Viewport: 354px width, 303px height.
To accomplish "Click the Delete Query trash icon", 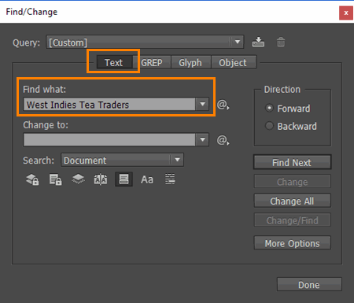I will click(x=281, y=42).
